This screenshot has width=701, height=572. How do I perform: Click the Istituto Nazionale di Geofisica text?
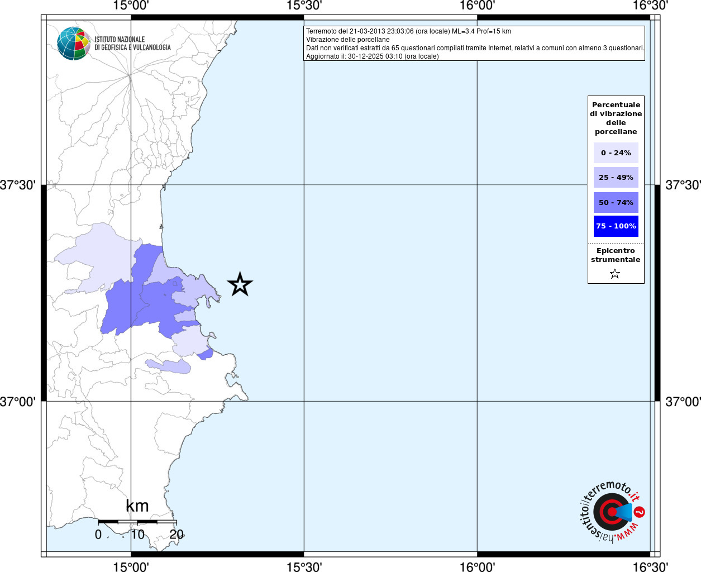point(132,44)
